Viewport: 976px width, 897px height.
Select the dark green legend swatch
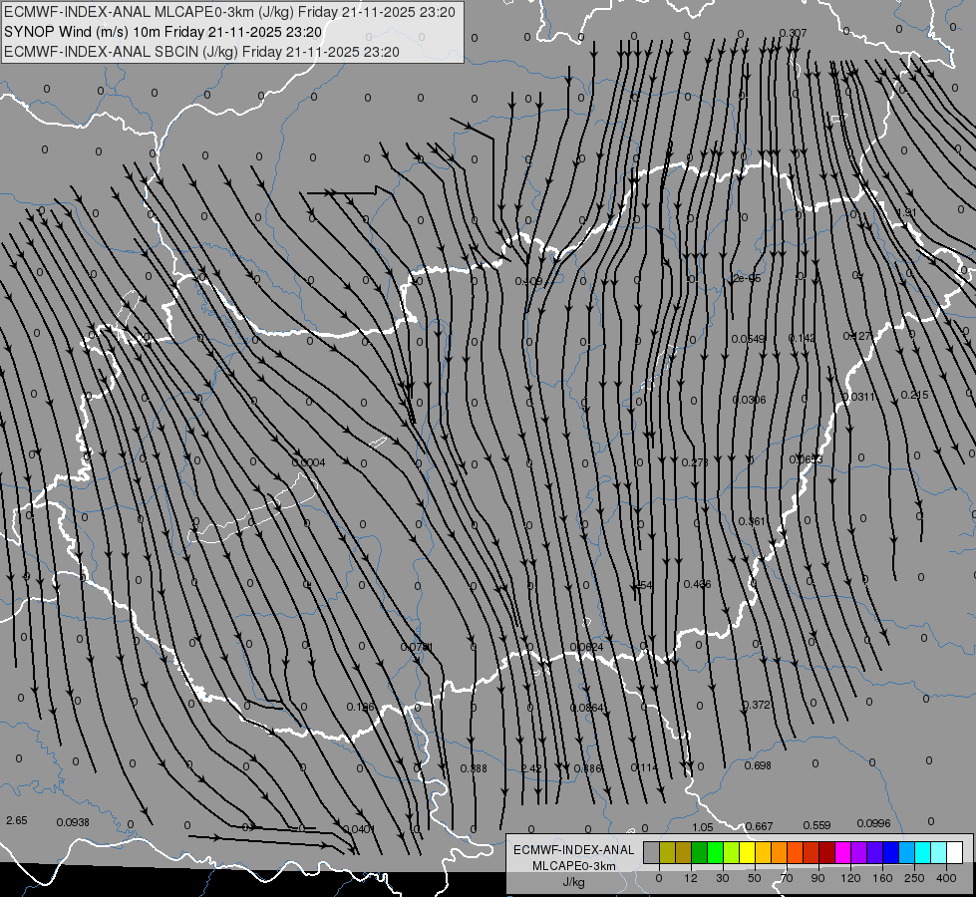[699, 853]
